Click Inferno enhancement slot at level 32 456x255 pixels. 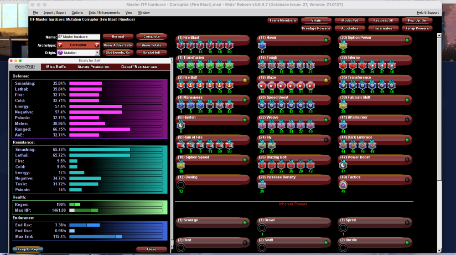(343, 66)
